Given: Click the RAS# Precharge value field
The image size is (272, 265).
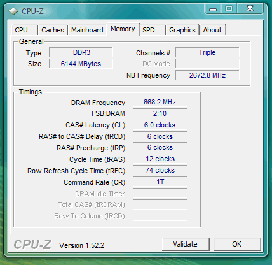Looking at the screenshot, I should click(x=160, y=147).
